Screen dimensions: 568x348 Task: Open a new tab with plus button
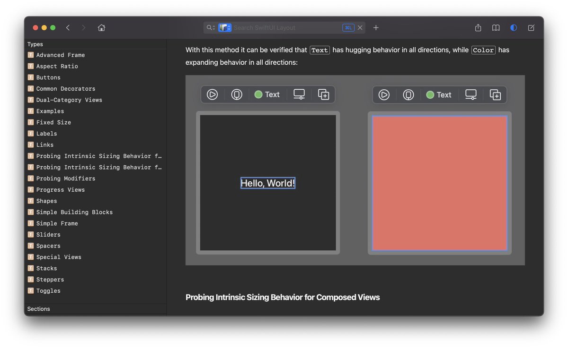pos(376,28)
